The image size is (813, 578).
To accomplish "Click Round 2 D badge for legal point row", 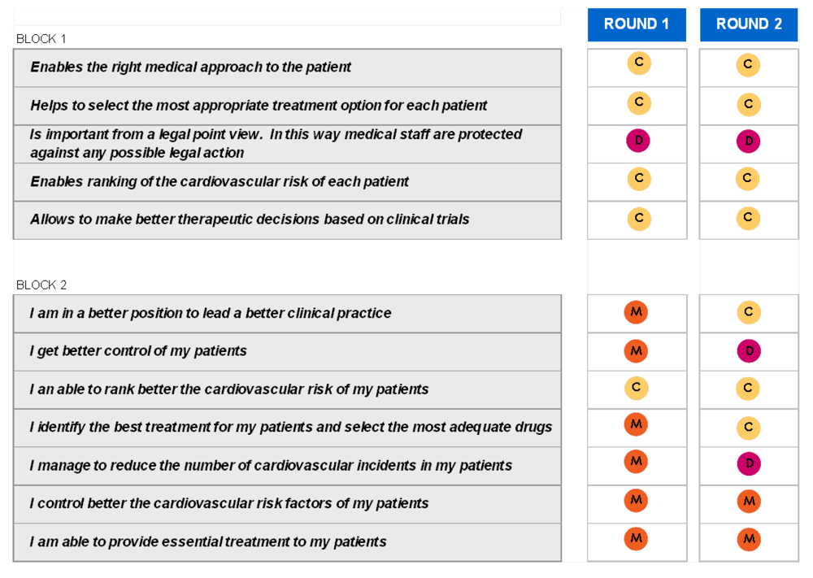I will click(748, 142).
